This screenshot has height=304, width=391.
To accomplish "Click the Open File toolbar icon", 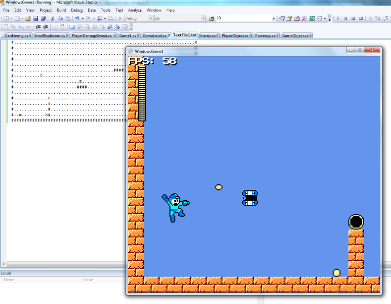I will 28,18.
